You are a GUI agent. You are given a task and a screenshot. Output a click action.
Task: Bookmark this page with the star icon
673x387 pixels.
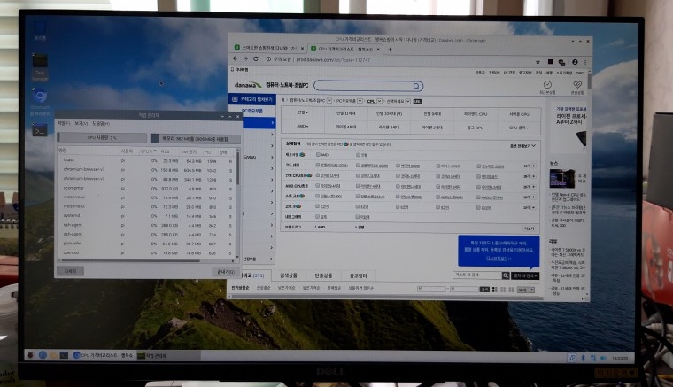(x=538, y=62)
